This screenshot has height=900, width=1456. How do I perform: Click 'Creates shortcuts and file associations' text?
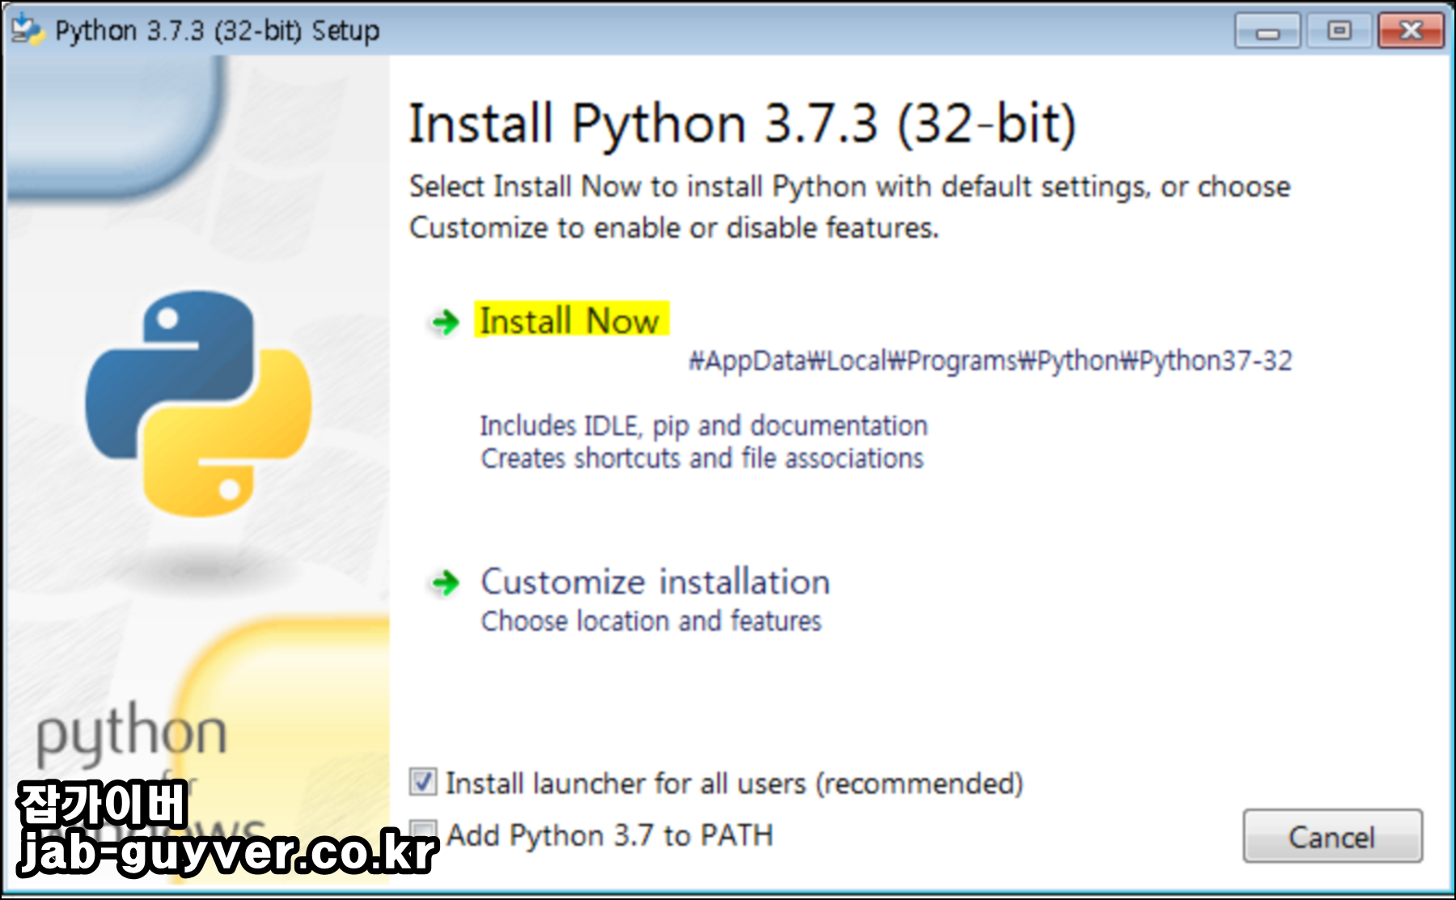702,458
